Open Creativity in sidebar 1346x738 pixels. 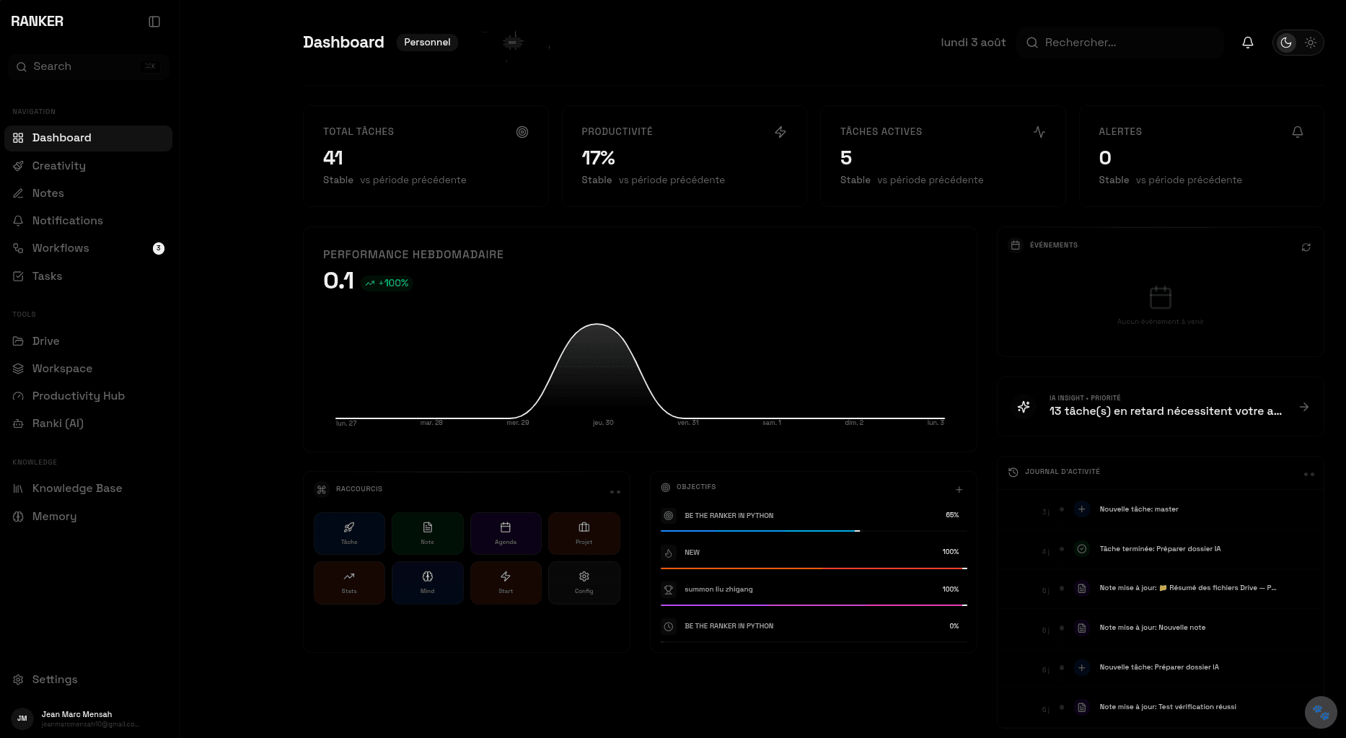coord(88,166)
